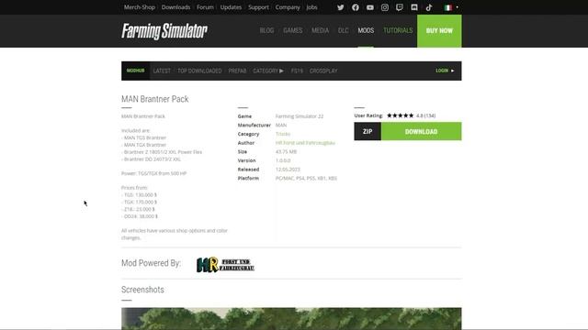
Task: Open Company link in top bar
Action: pyautogui.click(x=288, y=7)
